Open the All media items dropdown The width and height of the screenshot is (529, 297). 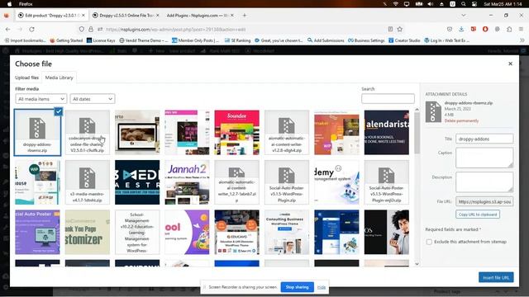(x=41, y=99)
